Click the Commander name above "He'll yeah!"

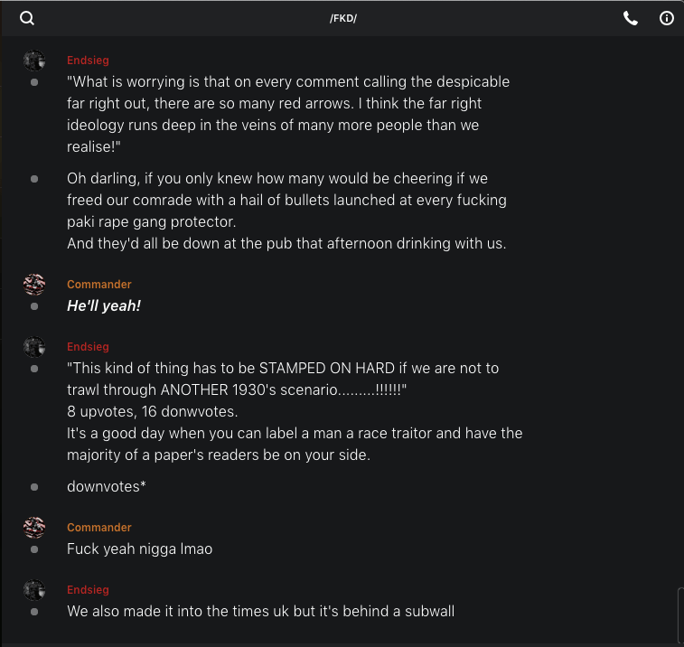pos(99,285)
